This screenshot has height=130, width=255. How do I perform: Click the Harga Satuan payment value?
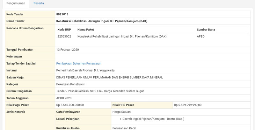(121, 112)
